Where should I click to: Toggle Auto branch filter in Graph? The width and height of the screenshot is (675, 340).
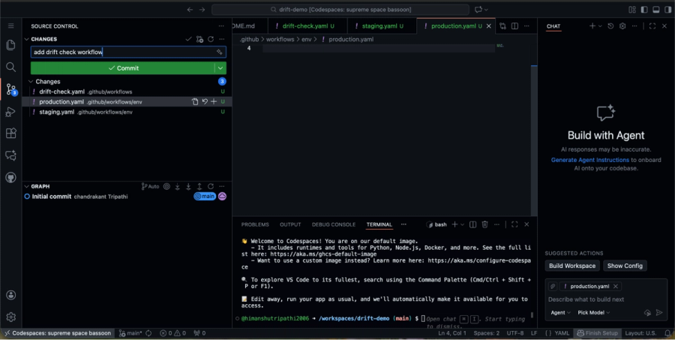coord(150,187)
